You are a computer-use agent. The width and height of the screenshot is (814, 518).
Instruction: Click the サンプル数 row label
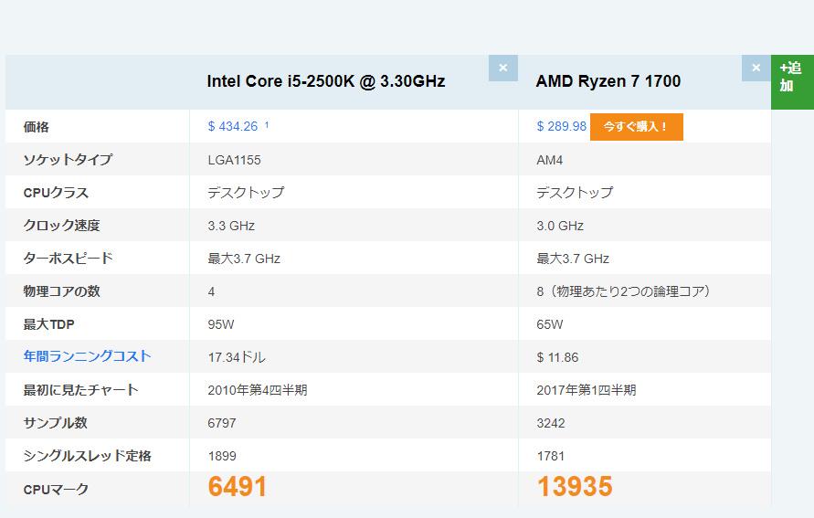click(55, 422)
